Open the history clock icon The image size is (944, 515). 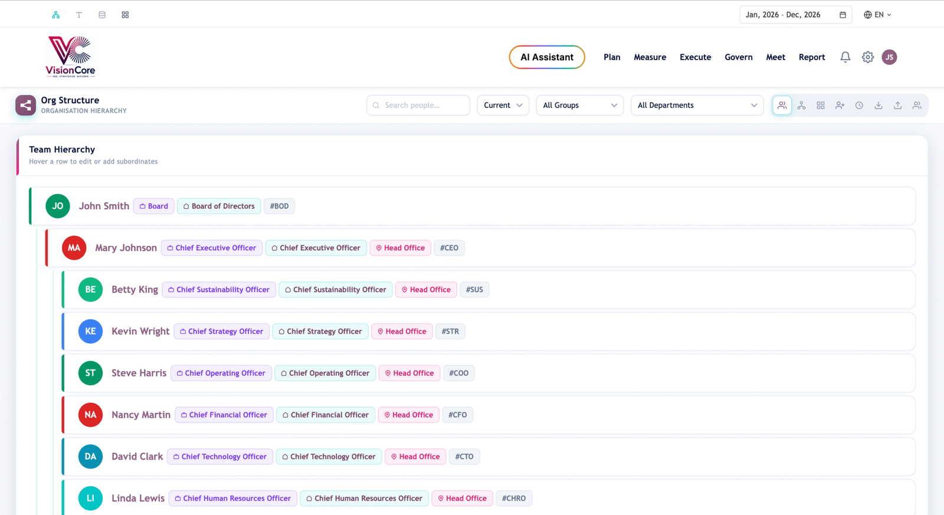859,106
